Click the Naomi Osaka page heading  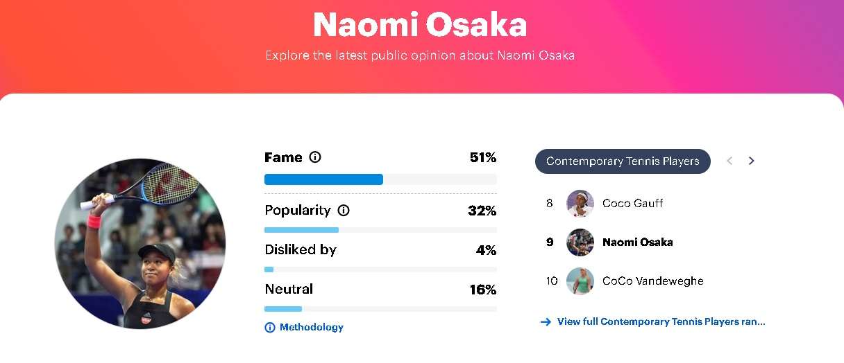tap(420, 25)
